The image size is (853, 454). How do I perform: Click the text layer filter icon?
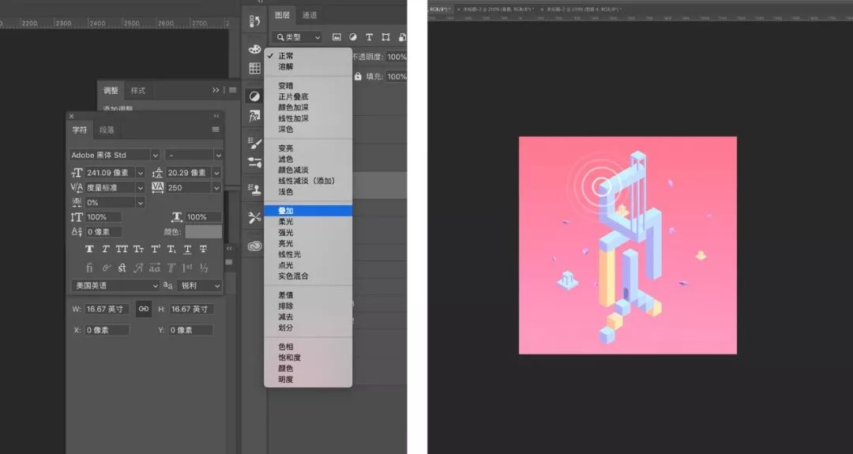pos(369,37)
